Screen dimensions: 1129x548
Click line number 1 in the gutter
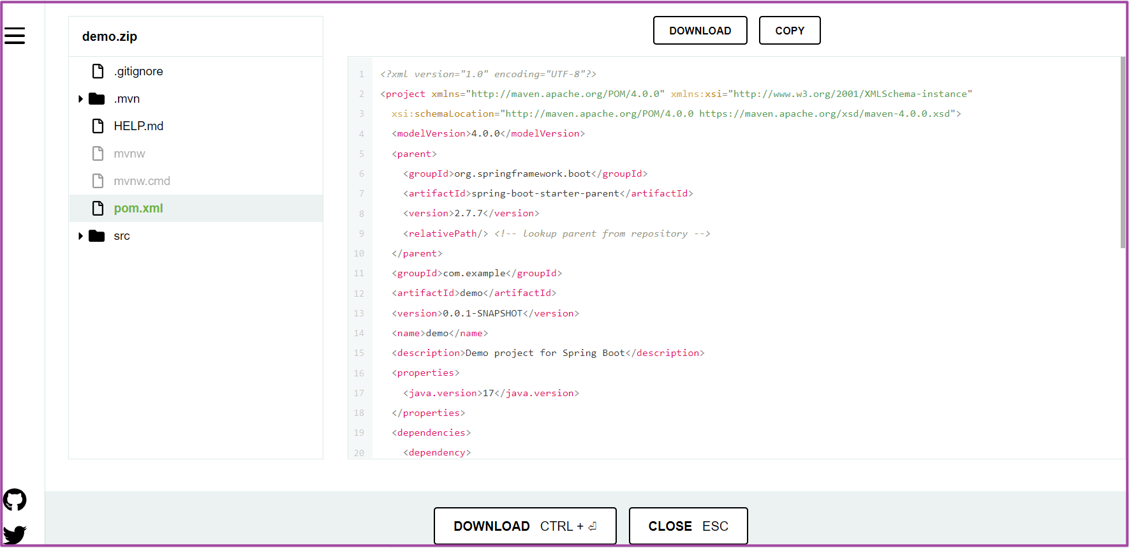click(x=361, y=74)
